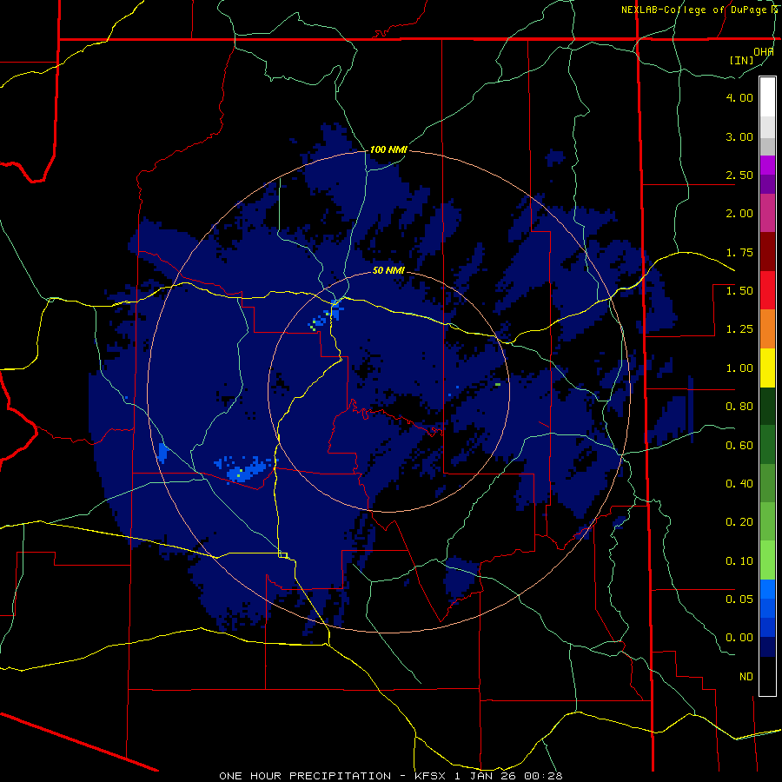Click the 50 NMI range ring label
782x782 pixels.
(x=388, y=271)
